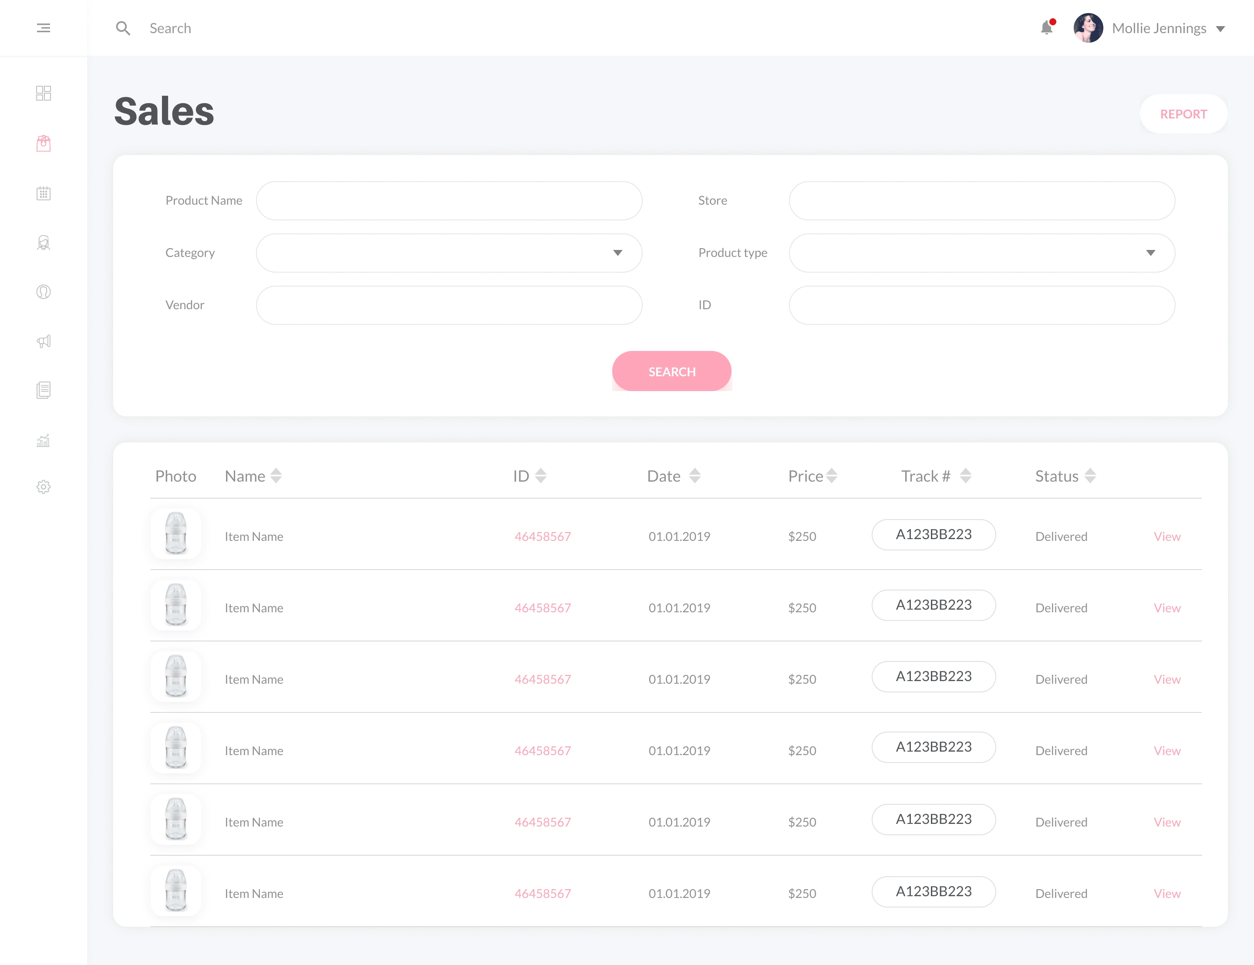Sort table by Name column
Screen dimensions: 1254x965
[x=276, y=476]
